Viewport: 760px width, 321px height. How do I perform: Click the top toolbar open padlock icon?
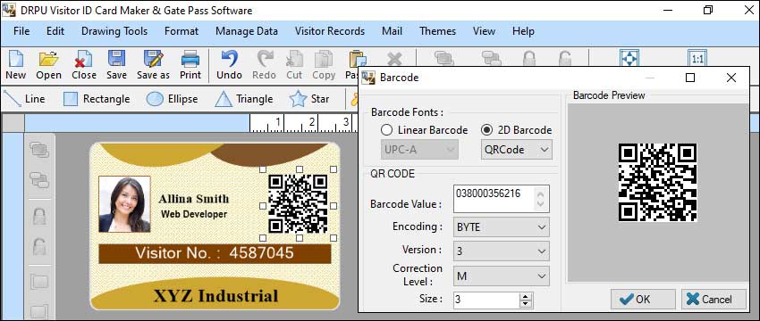[564, 59]
